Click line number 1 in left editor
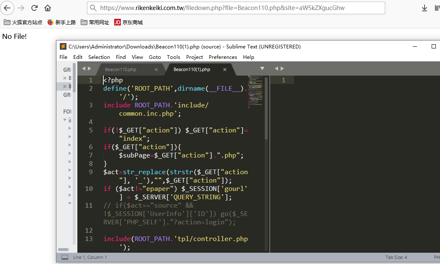Image resolution: width=440 pixels, height=264 pixels. pos(91,80)
